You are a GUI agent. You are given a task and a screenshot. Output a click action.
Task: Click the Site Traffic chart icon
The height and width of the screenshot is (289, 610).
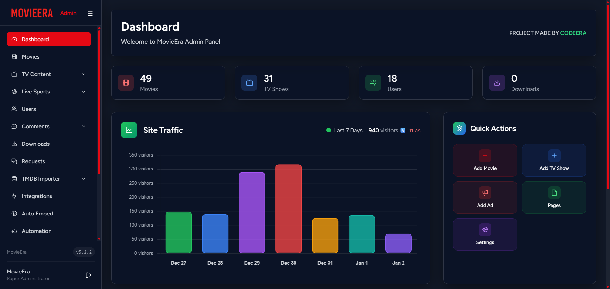tap(129, 130)
